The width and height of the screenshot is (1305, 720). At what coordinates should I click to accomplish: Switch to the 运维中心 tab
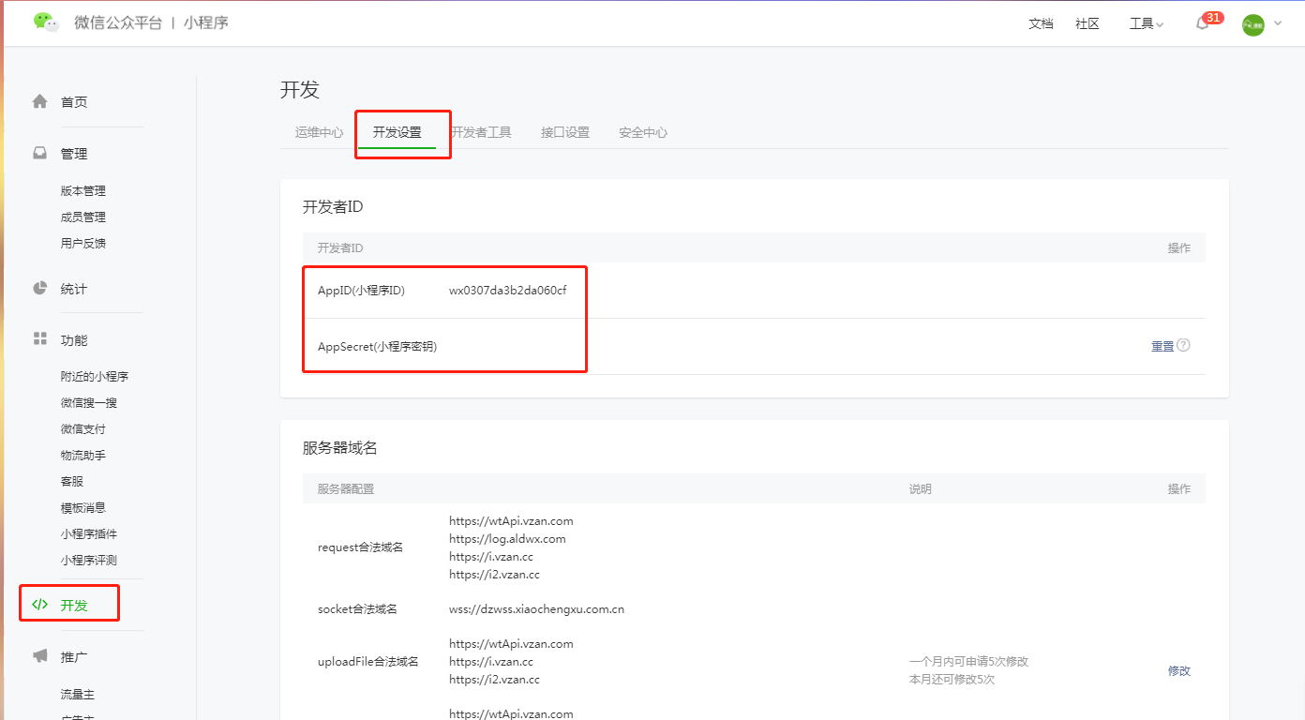click(319, 132)
